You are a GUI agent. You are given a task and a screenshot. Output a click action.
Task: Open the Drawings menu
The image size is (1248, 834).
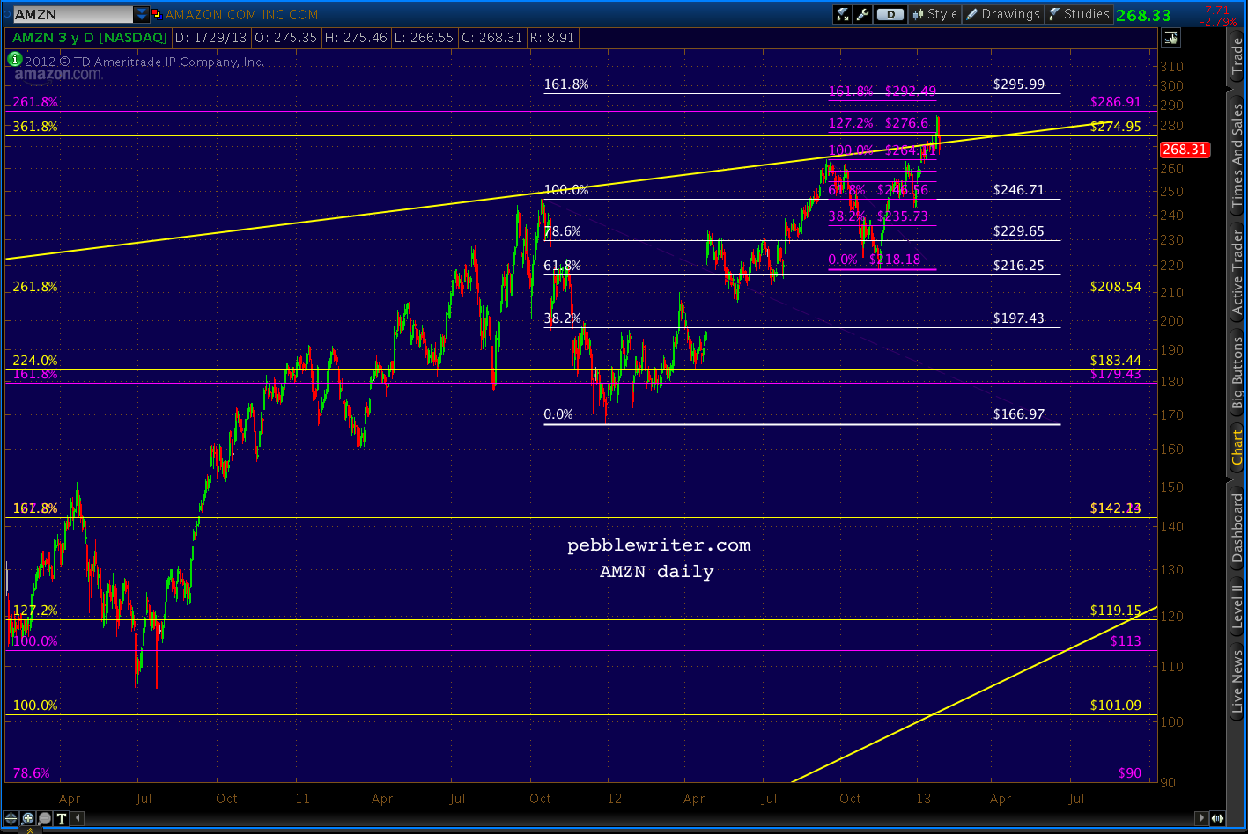coord(1002,14)
